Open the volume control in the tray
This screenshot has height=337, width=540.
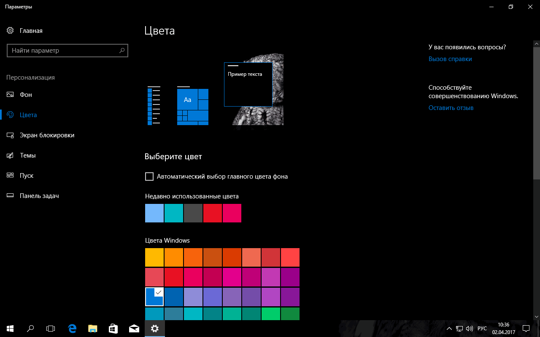(470, 329)
